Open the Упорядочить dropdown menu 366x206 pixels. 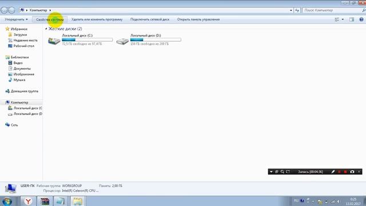point(16,19)
